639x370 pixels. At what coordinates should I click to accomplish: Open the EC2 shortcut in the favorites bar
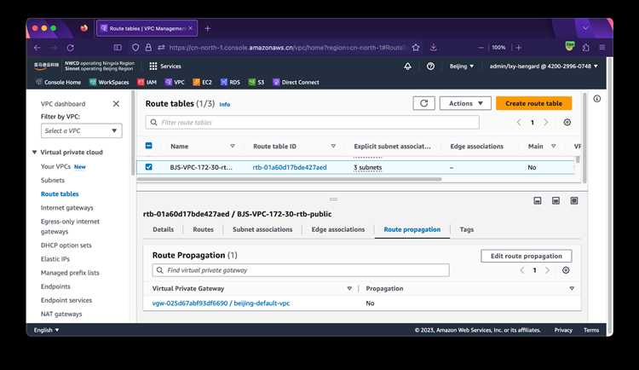tap(202, 82)
